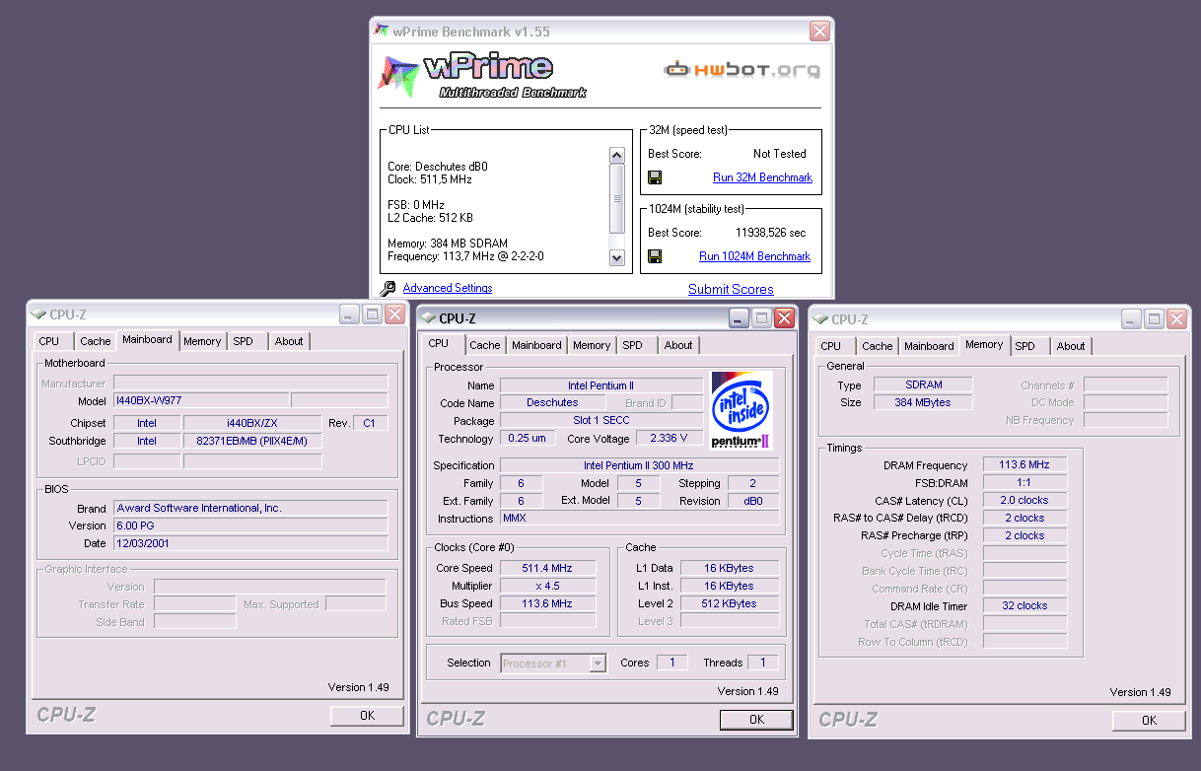Click the Specification Intel Pentium II 300 MHz field
Screen dimensions: 1201x771
(x=639, y=465)
